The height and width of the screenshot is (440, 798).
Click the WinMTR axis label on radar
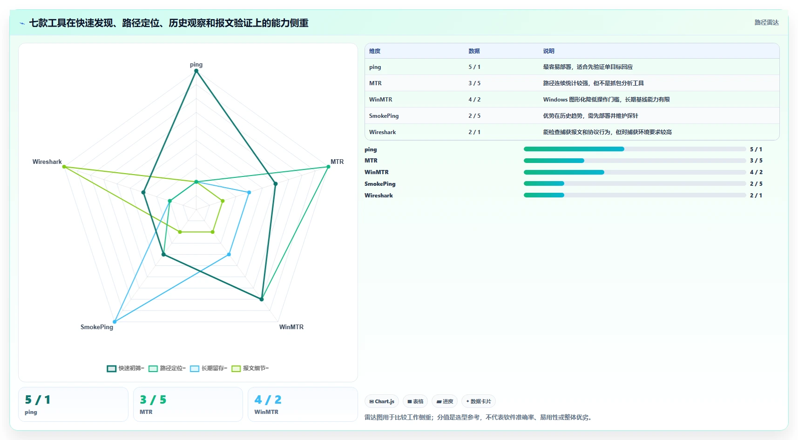(x=291, y=327)
